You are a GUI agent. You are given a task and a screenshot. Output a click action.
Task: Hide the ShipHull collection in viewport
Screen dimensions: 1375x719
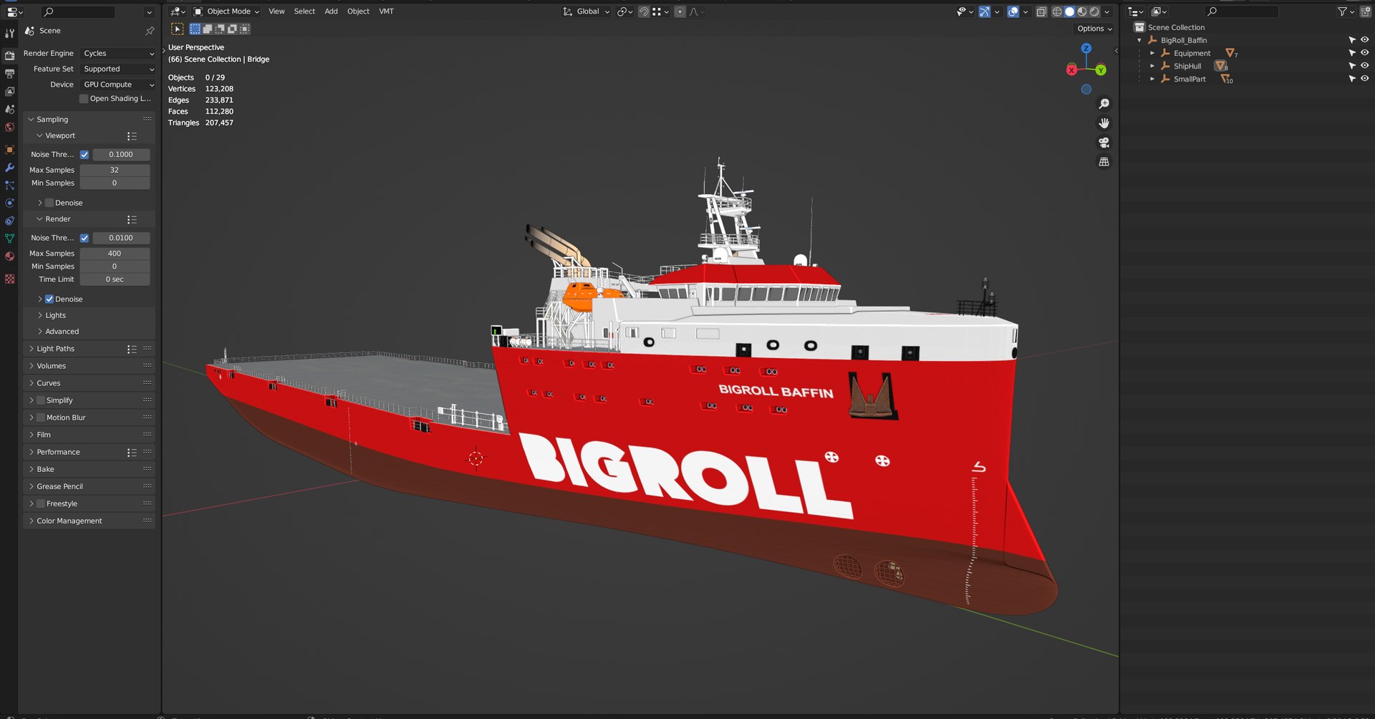click(x=1364, y=66)
